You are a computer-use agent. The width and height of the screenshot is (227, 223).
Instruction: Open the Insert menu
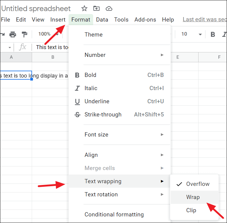point(58,19)
